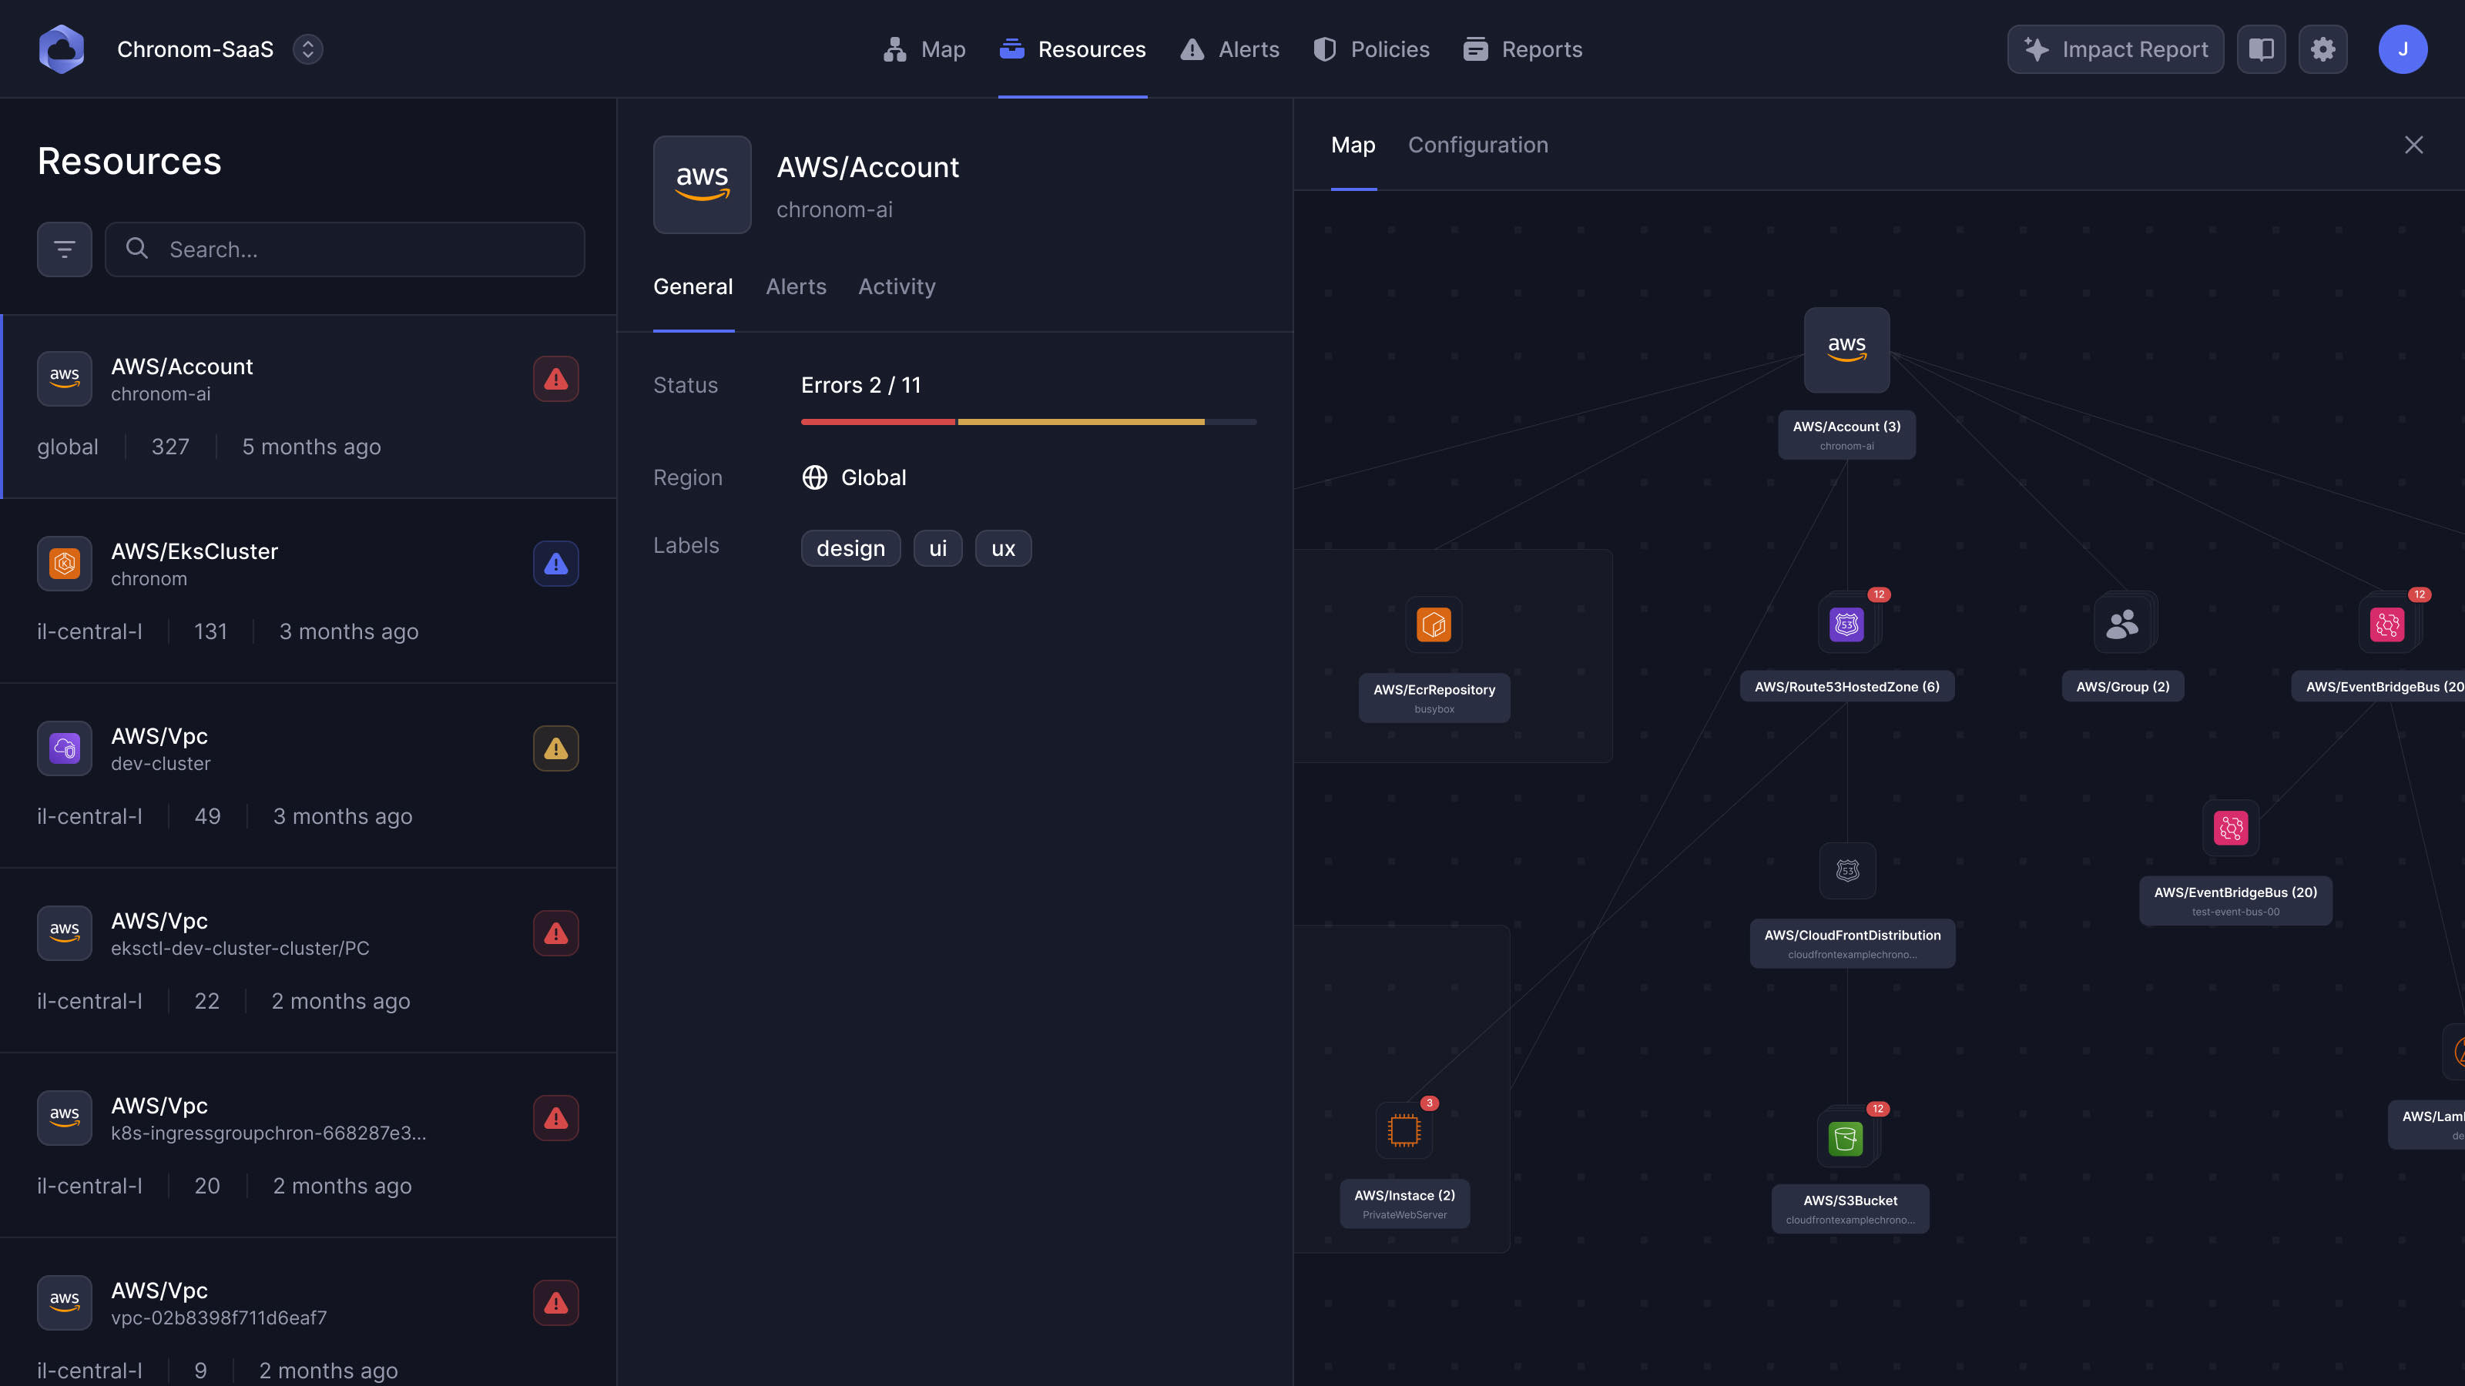Viewport: 2465px width, 1386px height.
Task: Click the filter icon beside the search box
Action: tap(64, 249)
